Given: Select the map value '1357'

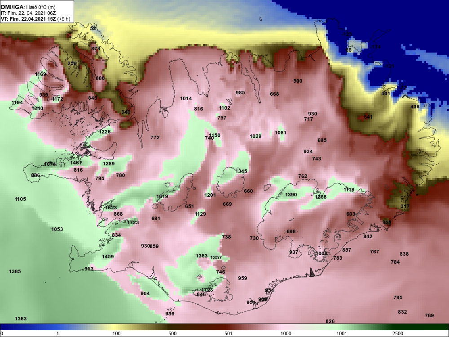Looking at the screenshot, I should tap(216, 257).
